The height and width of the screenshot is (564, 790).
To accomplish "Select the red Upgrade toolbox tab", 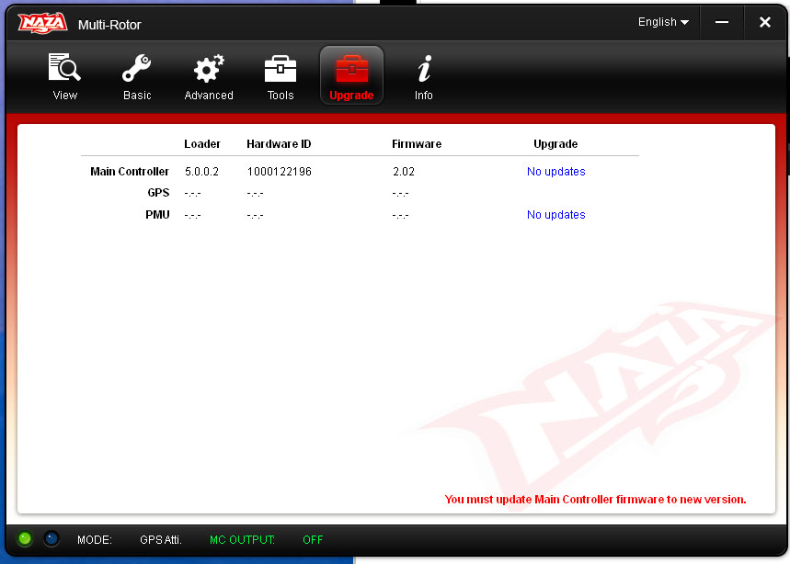I will tap(351, 70).
